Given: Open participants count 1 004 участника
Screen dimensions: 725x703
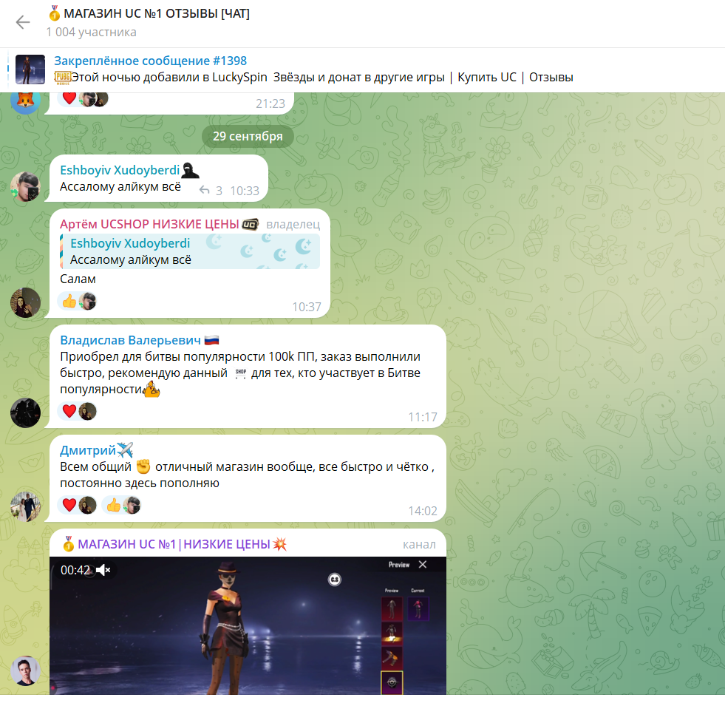Looking at the screenshot, I should [92, 33].
